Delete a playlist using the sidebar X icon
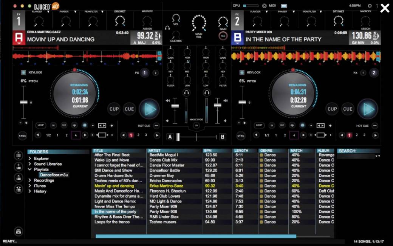Viewport: 393px width, 246px height. coord(18,177)
